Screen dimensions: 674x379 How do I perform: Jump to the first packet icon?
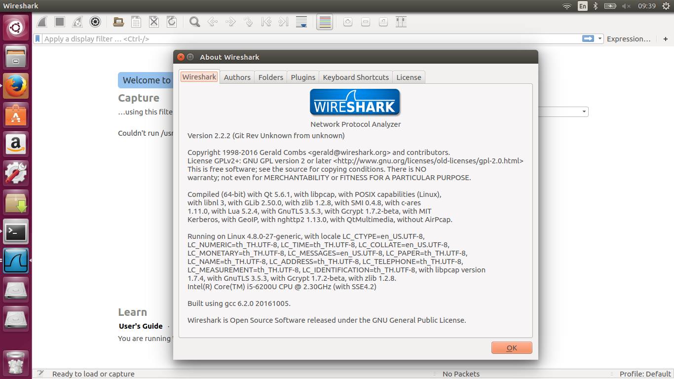pos(266,22)
